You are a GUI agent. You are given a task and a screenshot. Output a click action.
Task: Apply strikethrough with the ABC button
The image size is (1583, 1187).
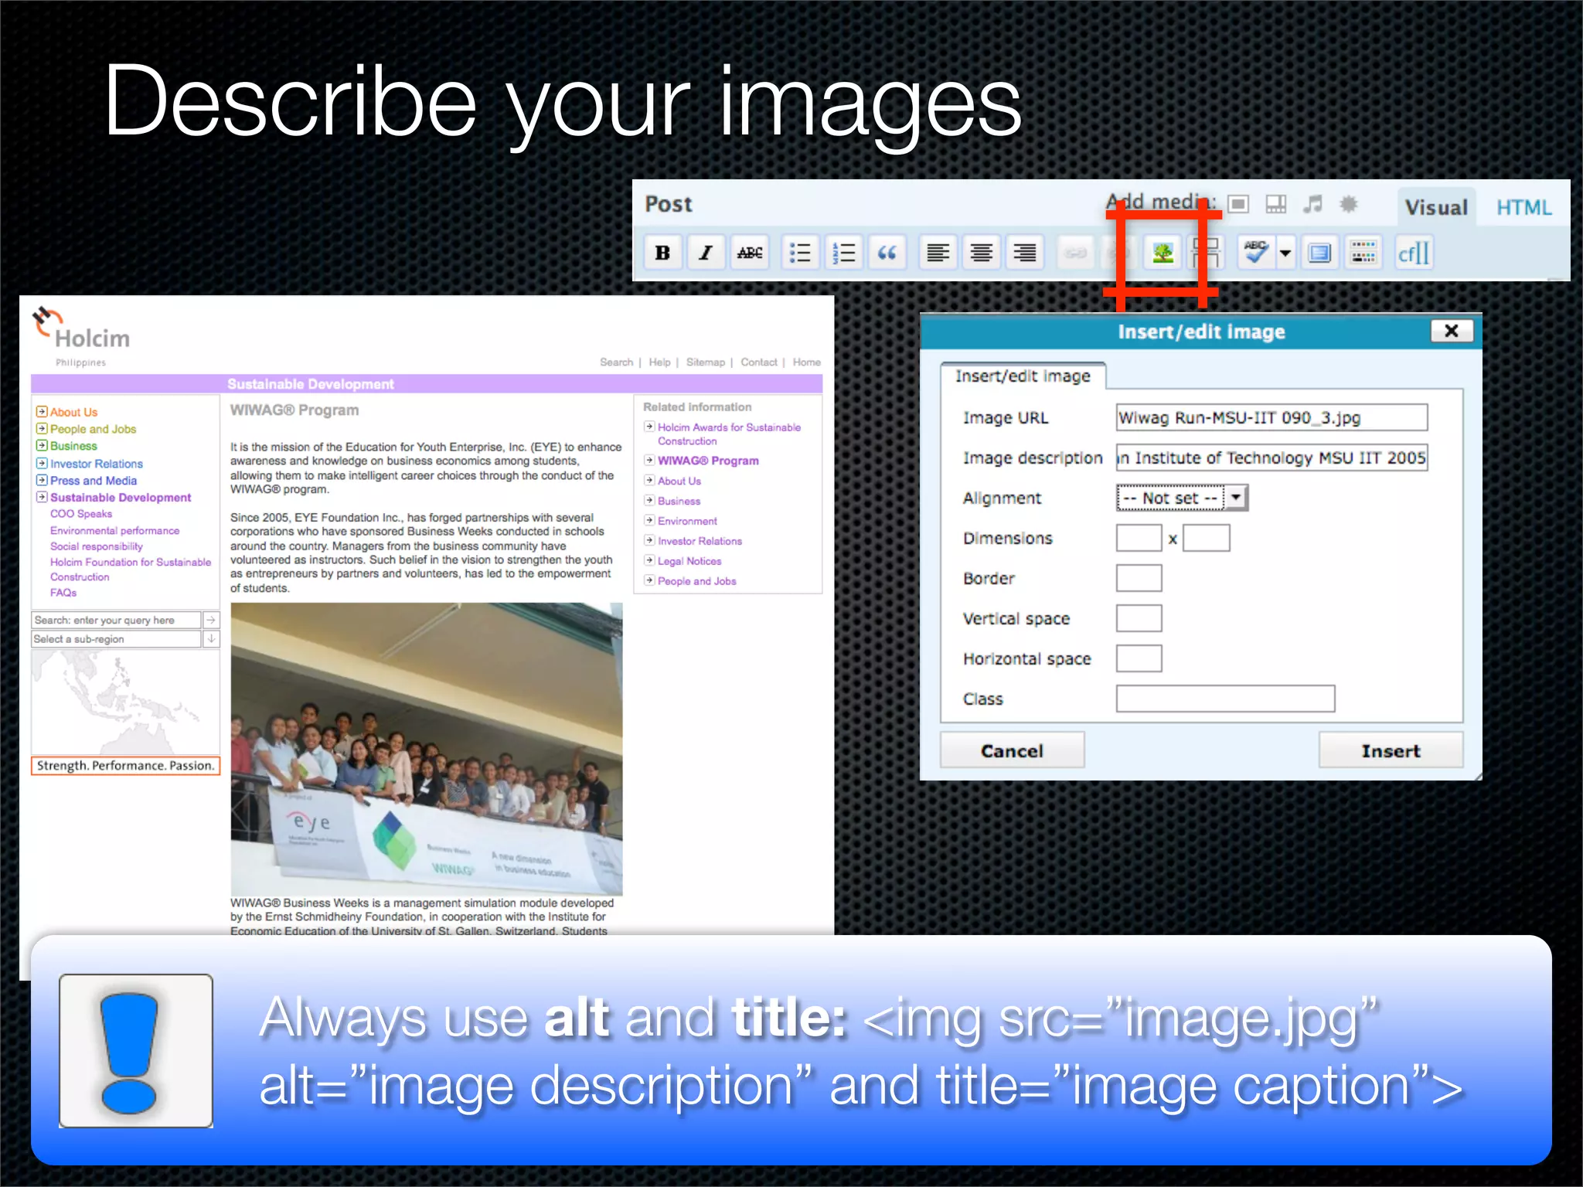(749, 253)
